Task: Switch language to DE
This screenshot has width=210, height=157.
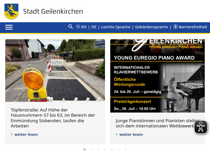Action: (94, 27)
